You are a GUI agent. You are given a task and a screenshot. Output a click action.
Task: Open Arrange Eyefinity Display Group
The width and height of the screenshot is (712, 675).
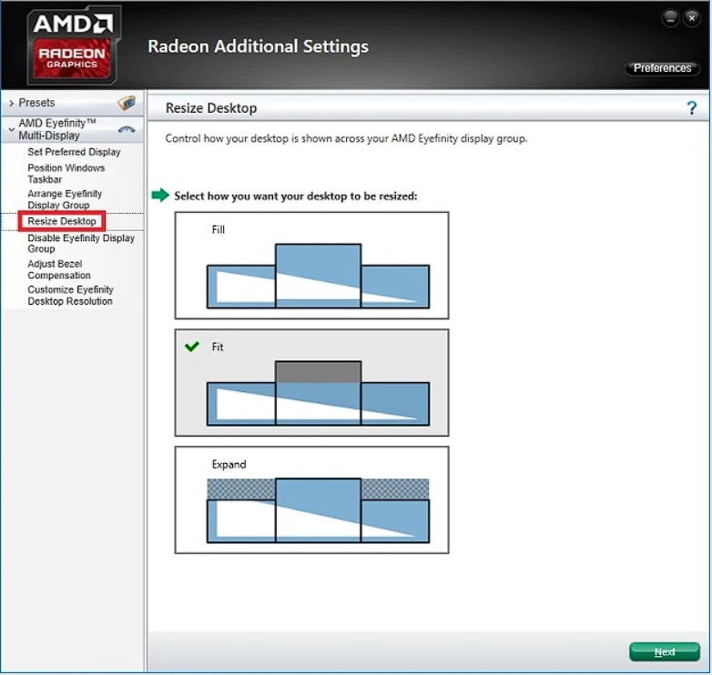pyautogui.click(x=65, y=199)
